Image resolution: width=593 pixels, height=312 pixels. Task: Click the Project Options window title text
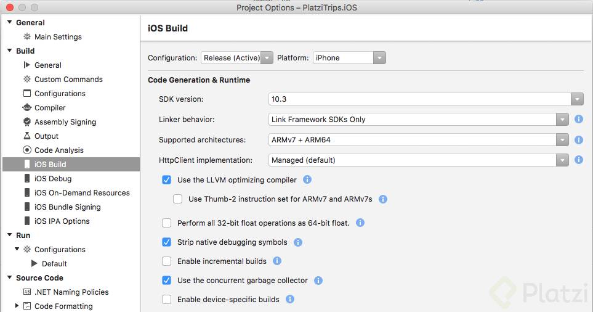pos(297,7)
